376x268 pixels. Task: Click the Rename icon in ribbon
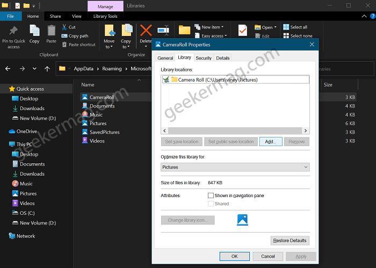click(163, 31)
